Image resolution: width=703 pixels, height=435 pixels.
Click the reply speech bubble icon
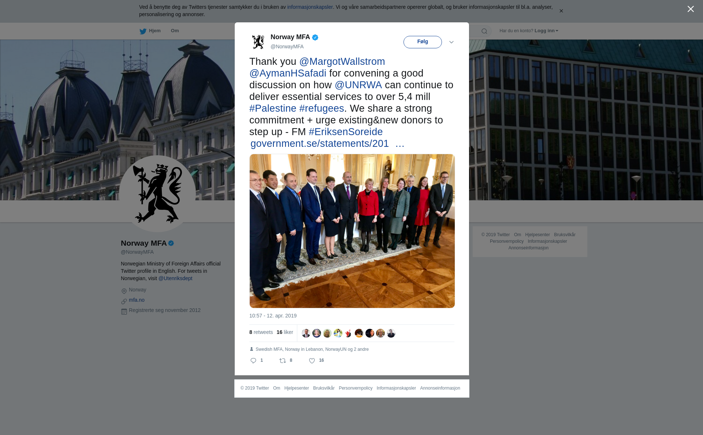253,361
